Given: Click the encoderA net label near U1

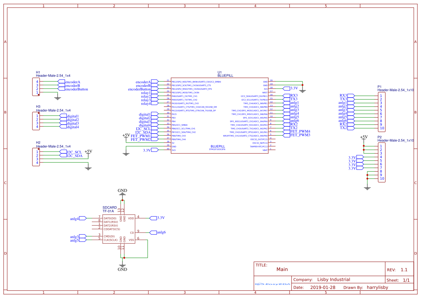Looking at the screenshot, I should pyautogui.click(x=143, y=82).
